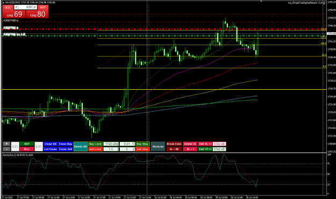
Task: Select the green buy 0.20 order line label
Action: [15, 34]
